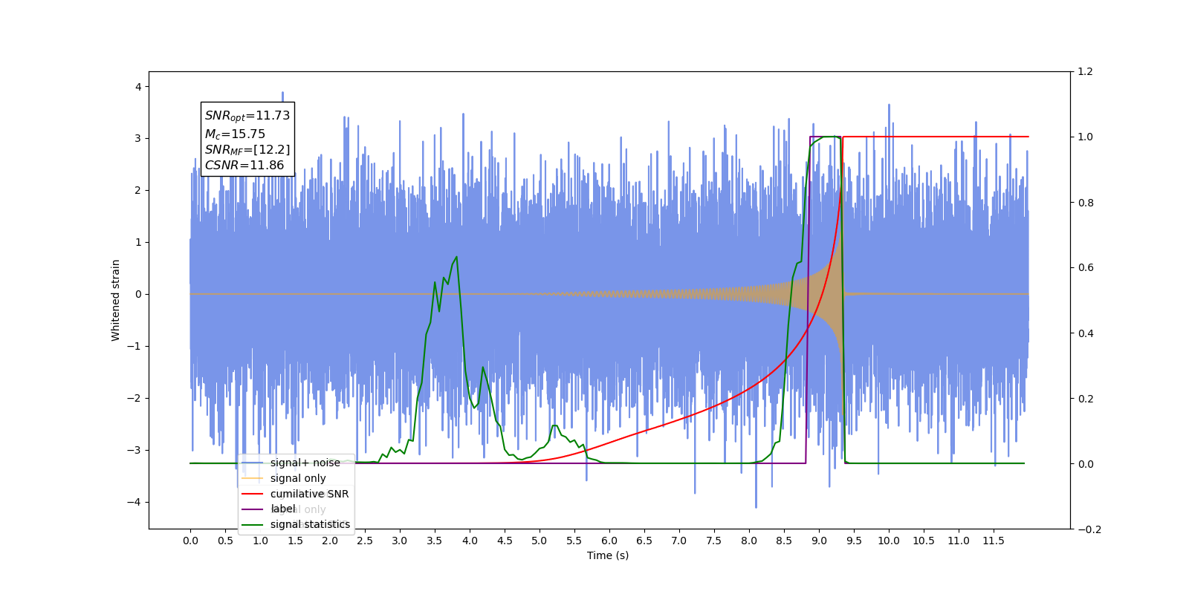Click the left y-axis tick label 4

(138, 87)
